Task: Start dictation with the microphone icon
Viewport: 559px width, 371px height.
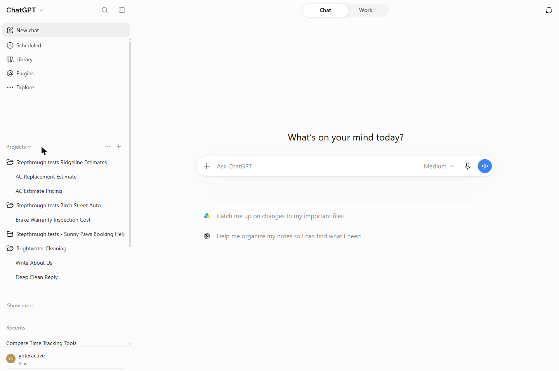Action: [x=468, y=166]
